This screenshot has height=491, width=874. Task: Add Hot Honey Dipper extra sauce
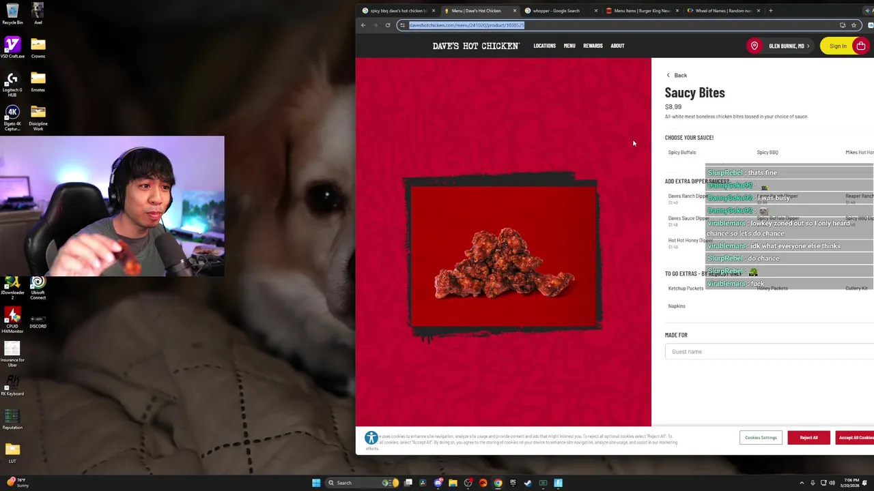coord(690,243)
